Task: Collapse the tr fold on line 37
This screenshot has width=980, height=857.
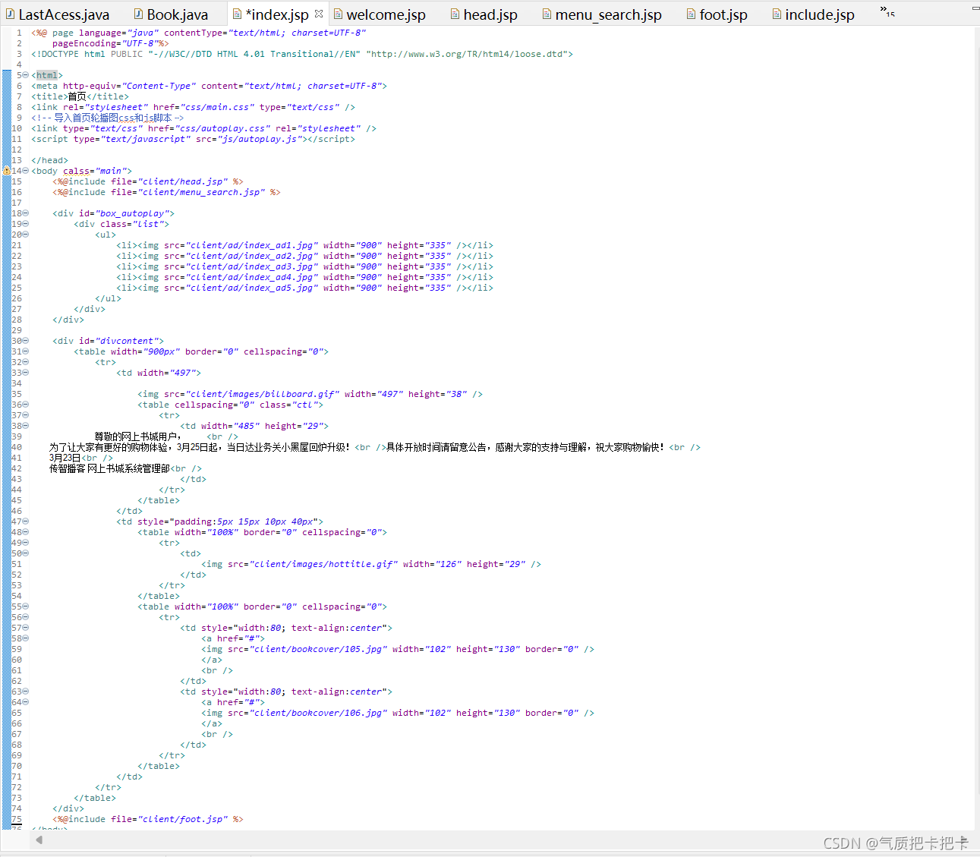Action: click(26, 415)
